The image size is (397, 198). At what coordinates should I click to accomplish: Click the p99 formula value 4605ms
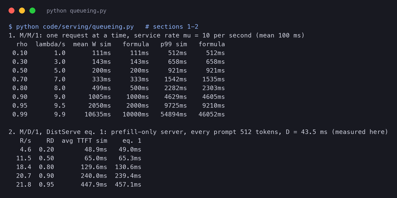tap(213, 97)
